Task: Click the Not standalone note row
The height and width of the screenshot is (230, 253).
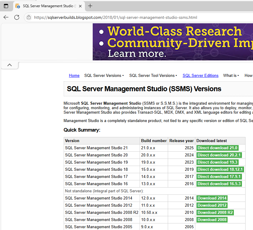Action: [155, 191]
